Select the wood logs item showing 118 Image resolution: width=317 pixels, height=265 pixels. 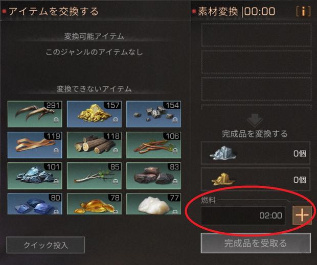click(94, 145)
